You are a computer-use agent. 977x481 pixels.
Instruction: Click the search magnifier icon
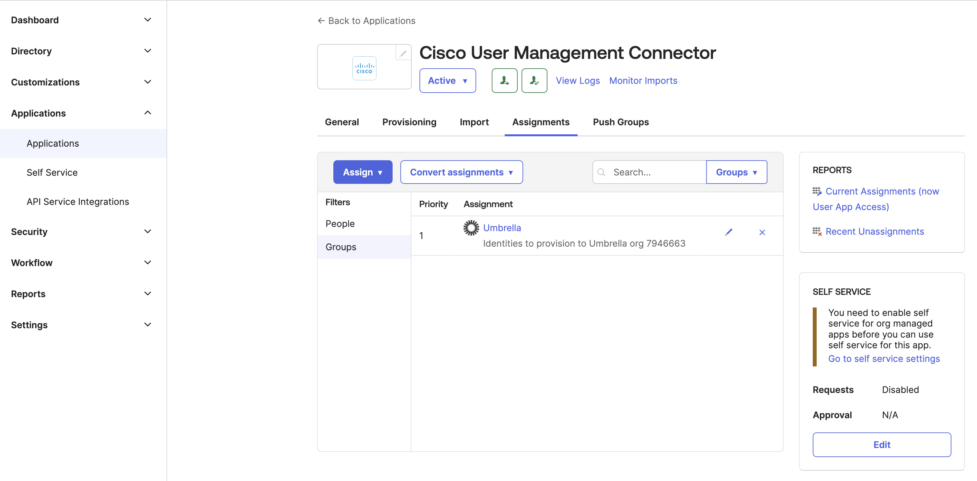click(x=601, y=173)
